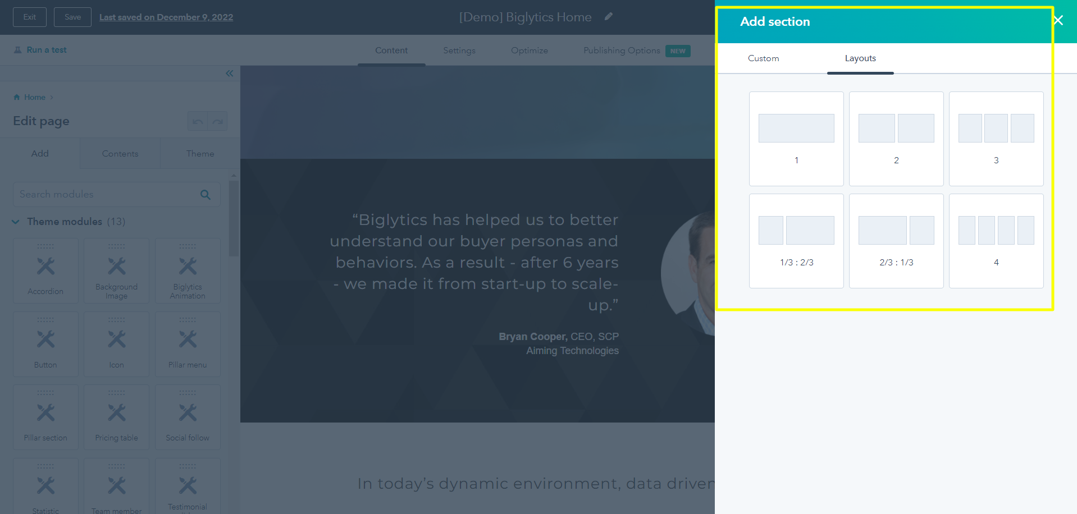Select the Biglytics Animation module icon
This screenshot has height=514, width=1077.
[188, 266]
